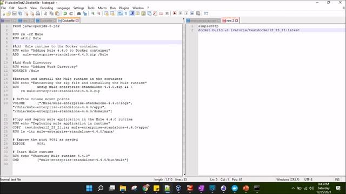Open the Window menu
Viewport: 346px width, 194px height.
coord(138,8)
